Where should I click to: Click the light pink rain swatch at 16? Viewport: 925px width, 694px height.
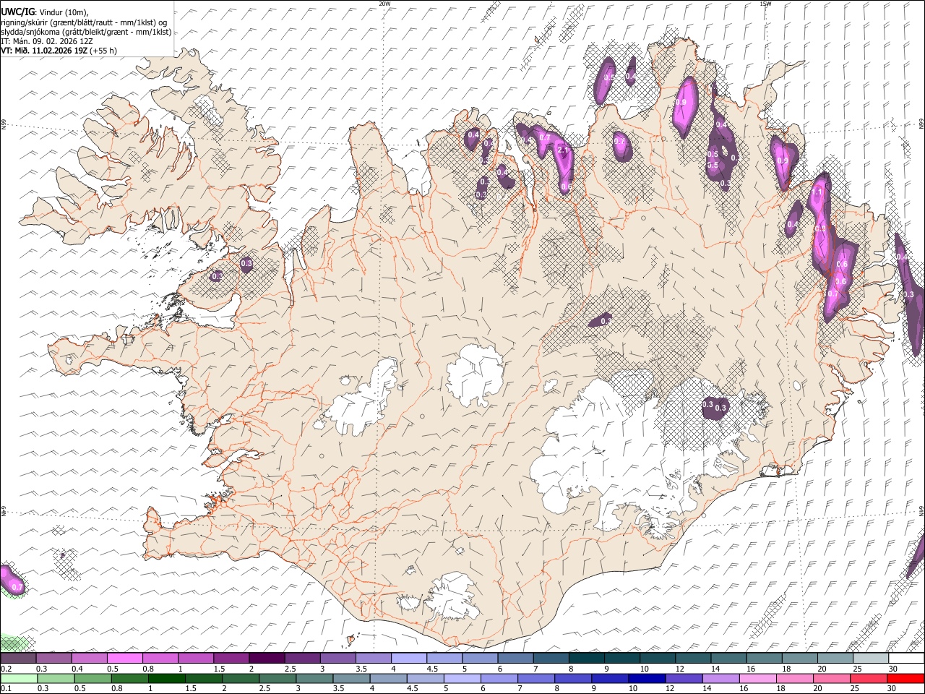[x=757, y=678]
